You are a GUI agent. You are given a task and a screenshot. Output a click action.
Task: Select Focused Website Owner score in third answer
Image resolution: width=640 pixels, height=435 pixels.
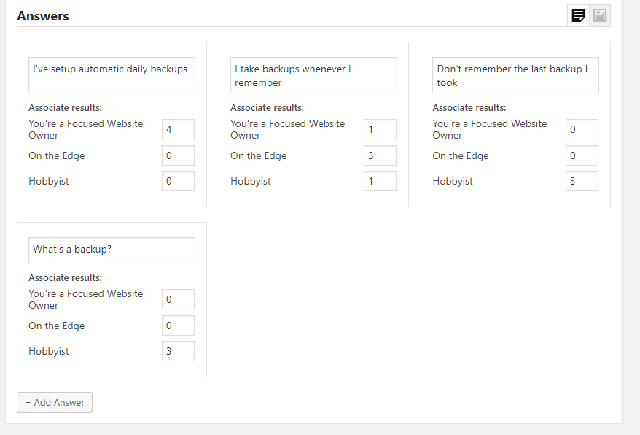pyautogui.click(x=582, y=129)
